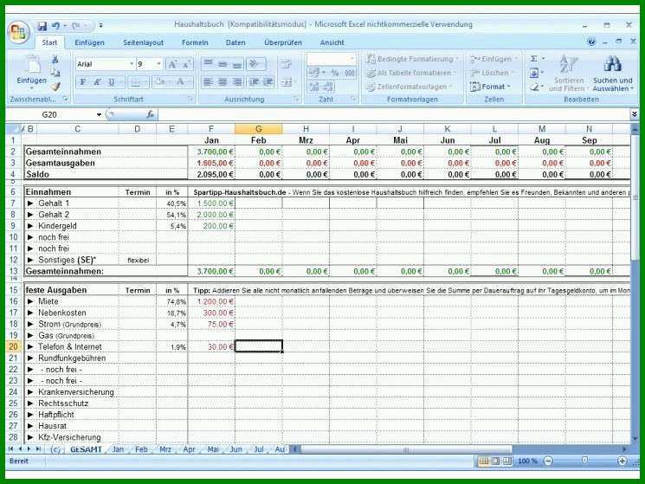Insert AutoSum with the sigma icon

533,59
